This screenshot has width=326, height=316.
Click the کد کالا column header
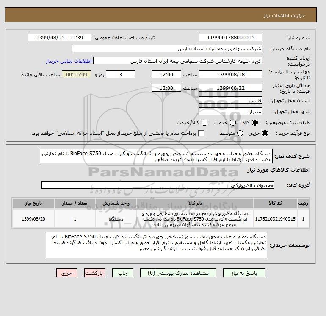coord(275,203)
